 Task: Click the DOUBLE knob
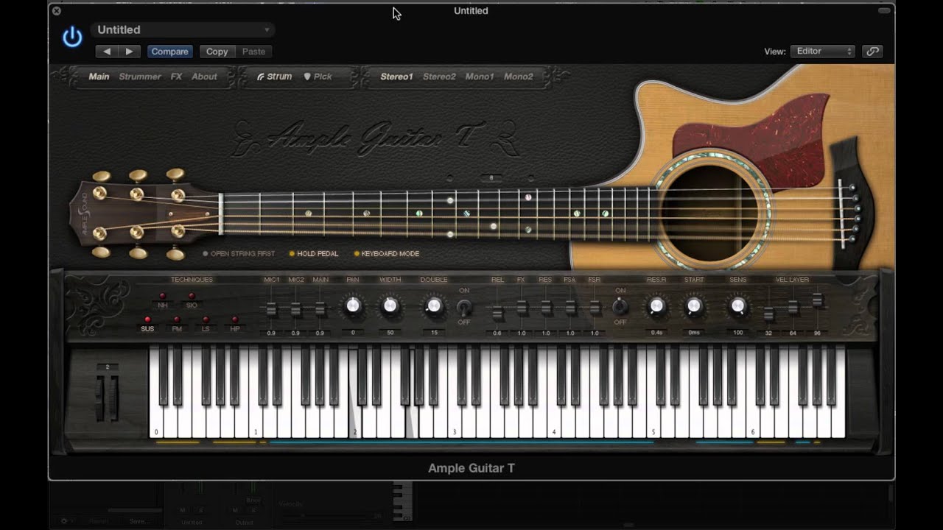434,305
